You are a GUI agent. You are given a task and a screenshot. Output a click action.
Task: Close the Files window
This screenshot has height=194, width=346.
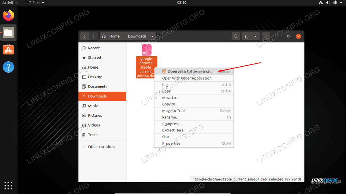tap(298, 36)
